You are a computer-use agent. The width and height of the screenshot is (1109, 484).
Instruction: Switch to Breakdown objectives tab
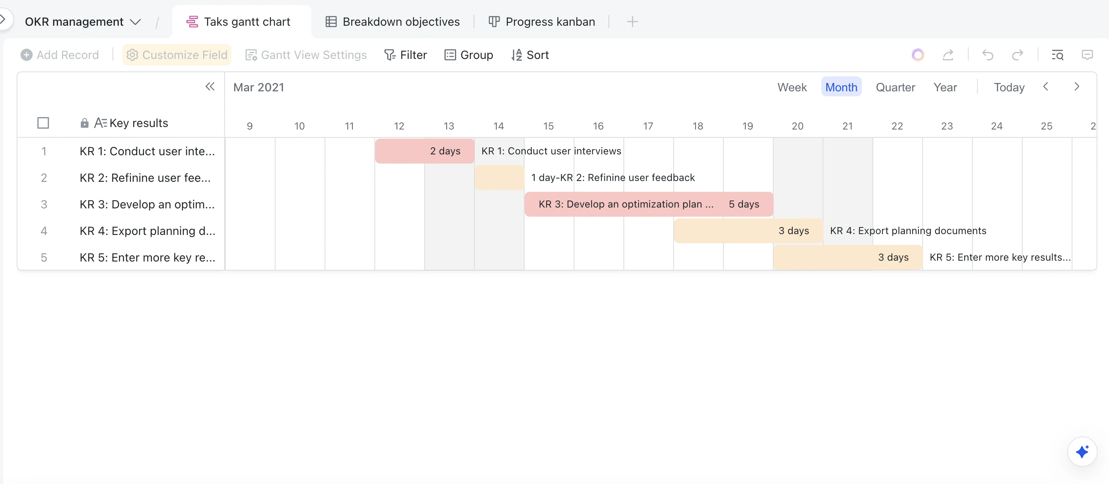point(392,22)
